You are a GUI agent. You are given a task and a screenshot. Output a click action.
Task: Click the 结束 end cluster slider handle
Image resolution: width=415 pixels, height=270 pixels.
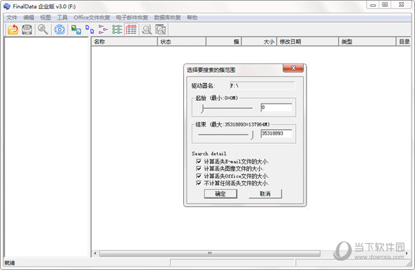(x=252, y=135)
